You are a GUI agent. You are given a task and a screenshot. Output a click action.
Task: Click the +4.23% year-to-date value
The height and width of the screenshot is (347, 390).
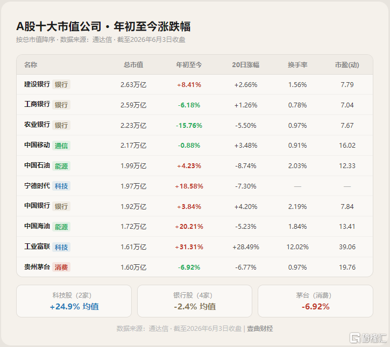(189, 165)
